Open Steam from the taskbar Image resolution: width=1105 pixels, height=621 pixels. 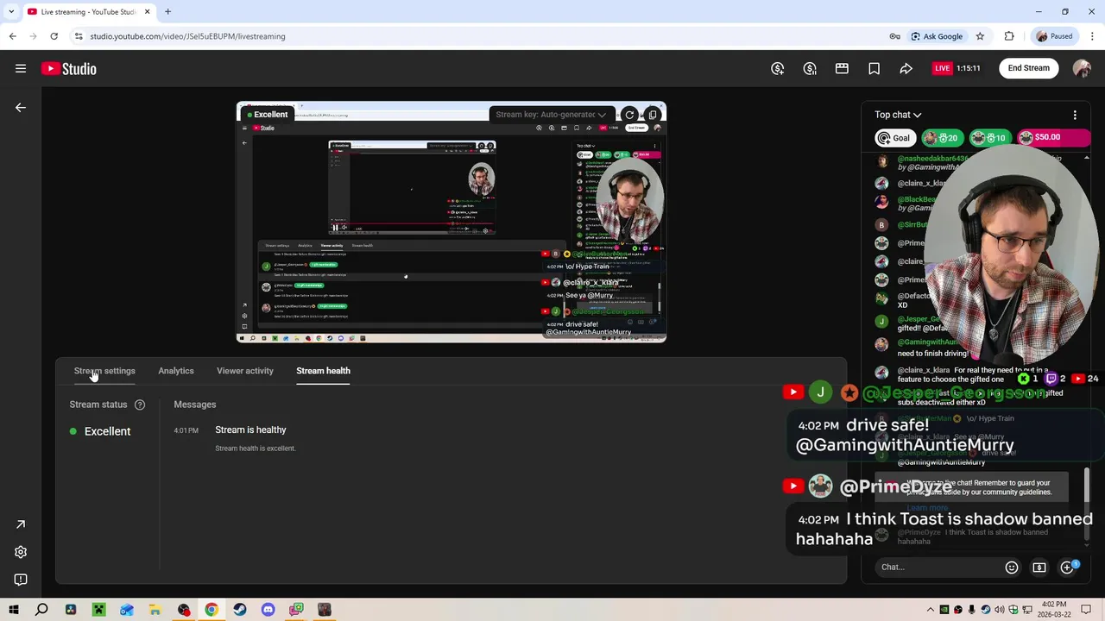(x=240, y=610)
